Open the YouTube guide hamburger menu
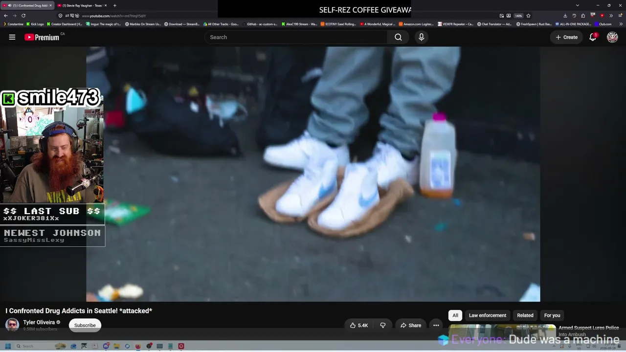Viewport: 626px width, 352px height. [x=12, y=37]
